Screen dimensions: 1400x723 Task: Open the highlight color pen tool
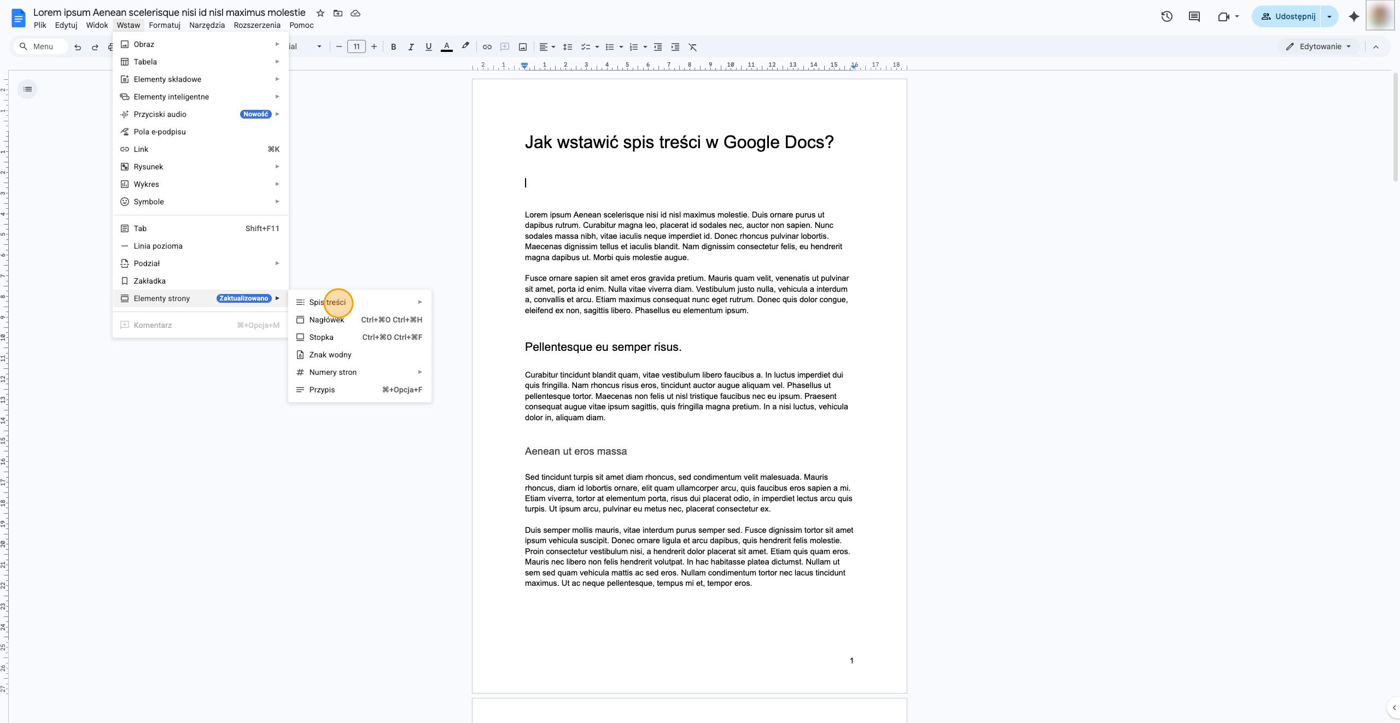click(x=465, y=47)
